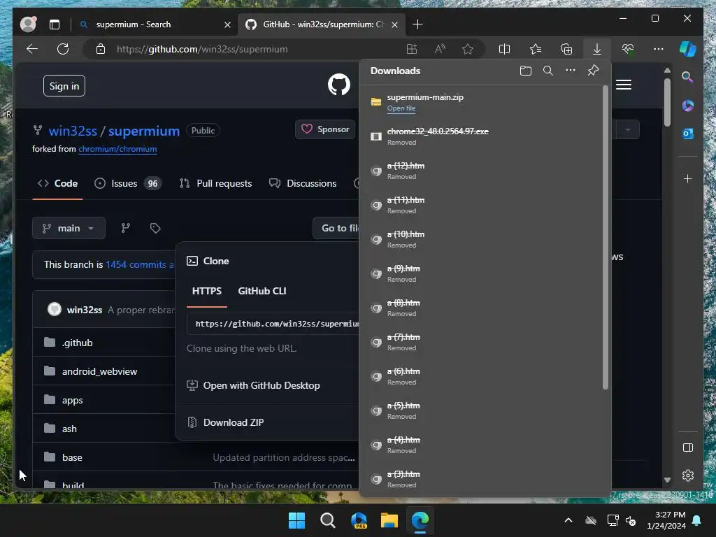Open Windows taskbar search

pyautogui.click(x=327, y=520)
